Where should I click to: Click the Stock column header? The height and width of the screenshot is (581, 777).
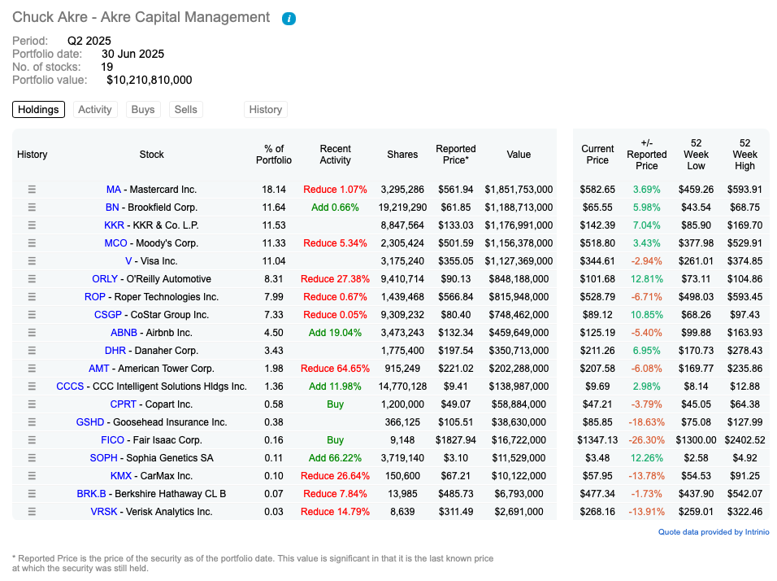[x=152, y=155]
